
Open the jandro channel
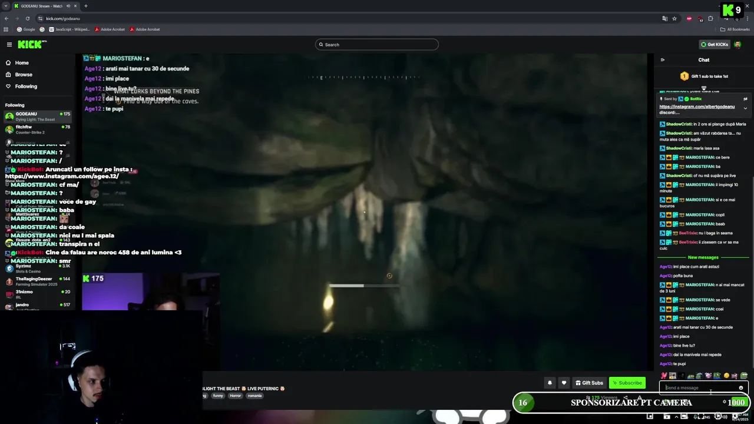[38, 307]
